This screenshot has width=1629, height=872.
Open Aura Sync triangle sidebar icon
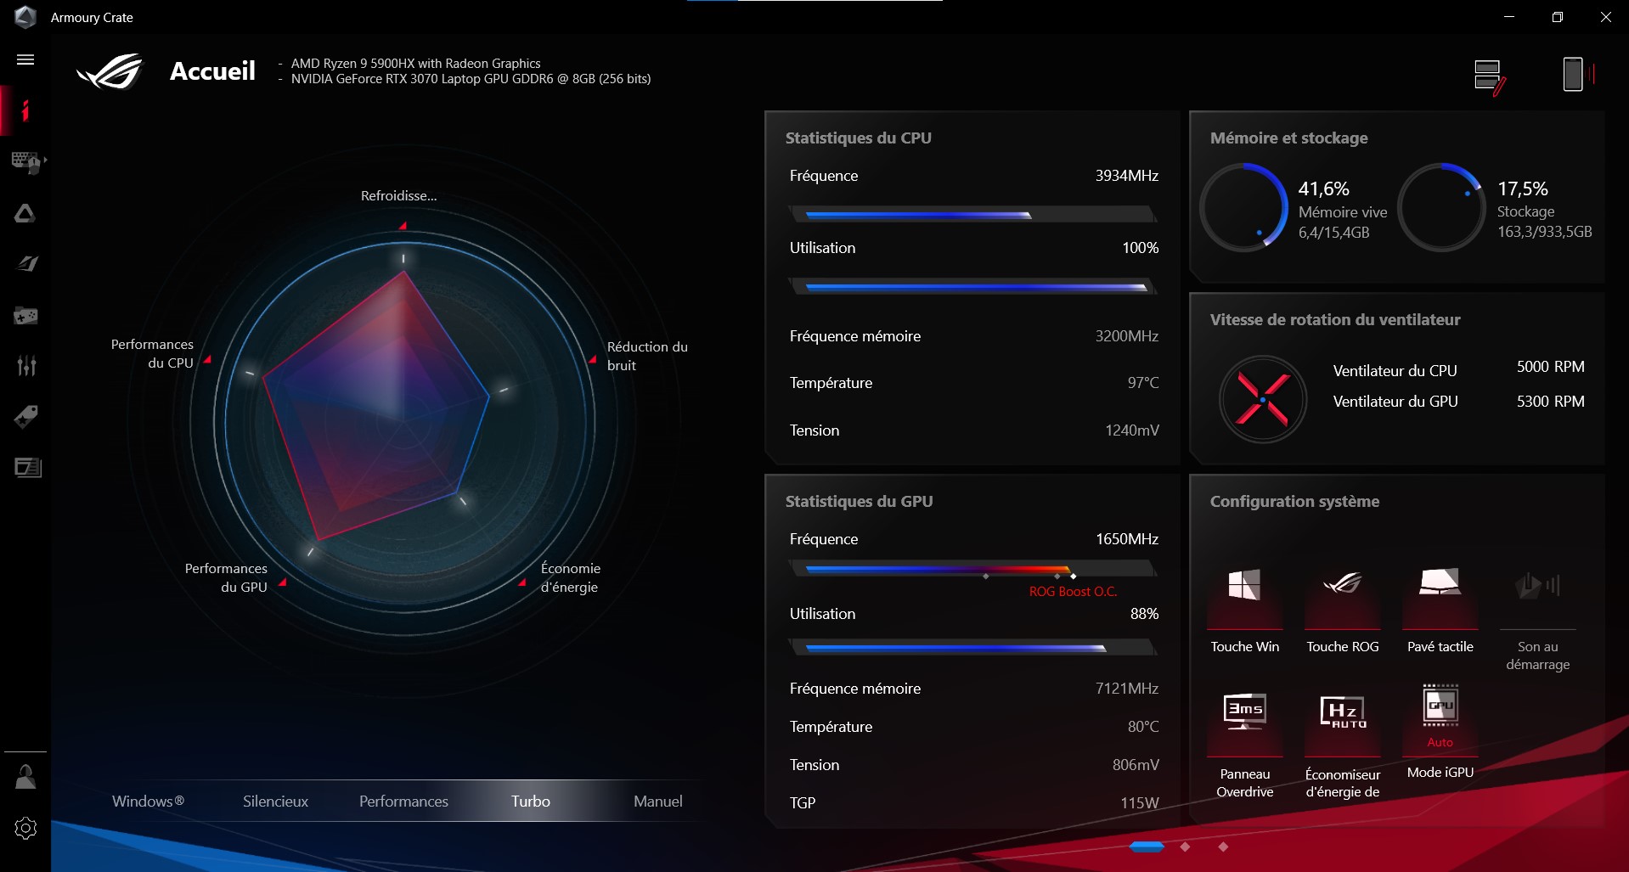coord(25,213)
